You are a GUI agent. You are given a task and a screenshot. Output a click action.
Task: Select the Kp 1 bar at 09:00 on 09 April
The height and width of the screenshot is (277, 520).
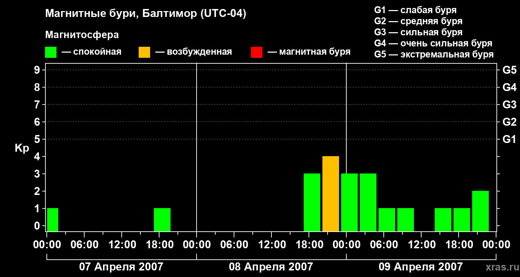pos(406,220)
